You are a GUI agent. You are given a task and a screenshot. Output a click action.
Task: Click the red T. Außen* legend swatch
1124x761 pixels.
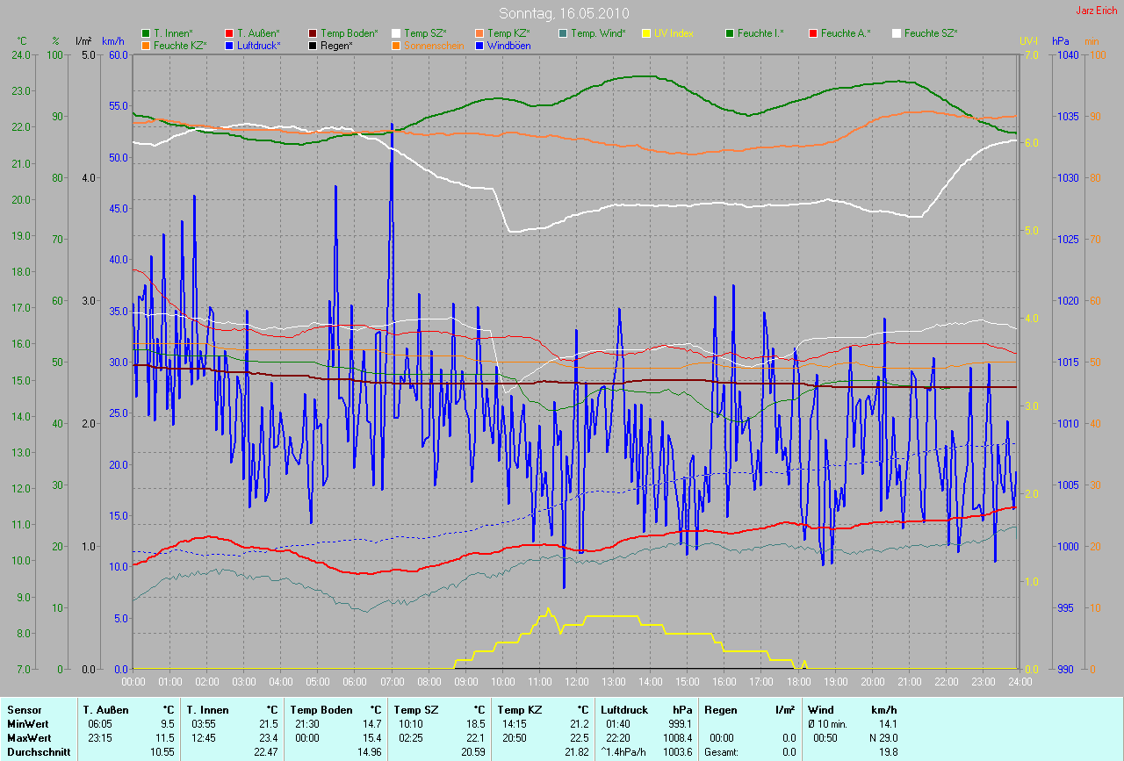coord(229,33)
